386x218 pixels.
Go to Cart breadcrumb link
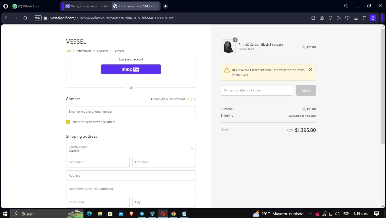68,51
